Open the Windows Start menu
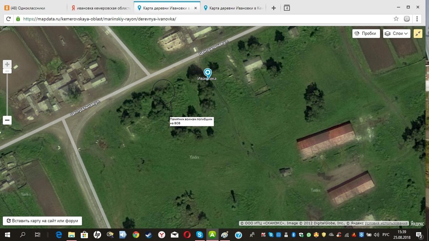429x241 pixels. [7, 235]
